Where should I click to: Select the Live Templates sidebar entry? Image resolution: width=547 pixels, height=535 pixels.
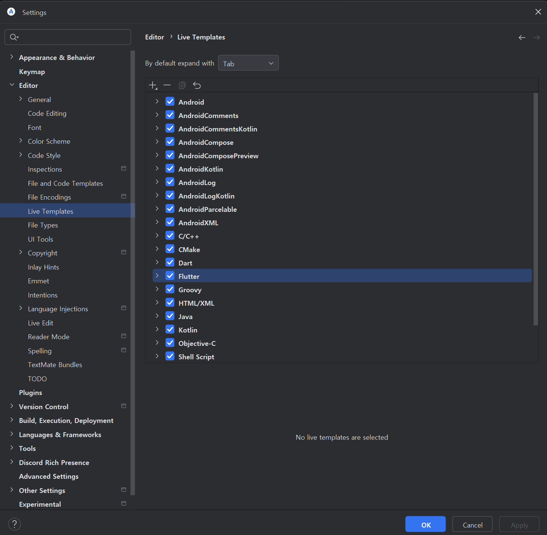point(67,211)
